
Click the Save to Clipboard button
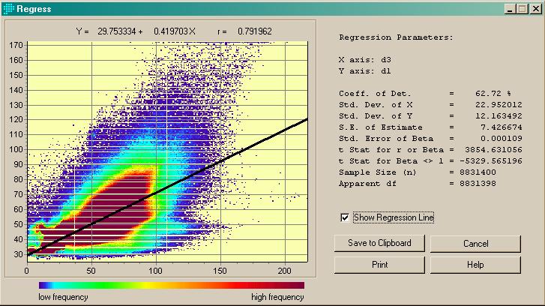pyautogui.click(x=379, y=243)
